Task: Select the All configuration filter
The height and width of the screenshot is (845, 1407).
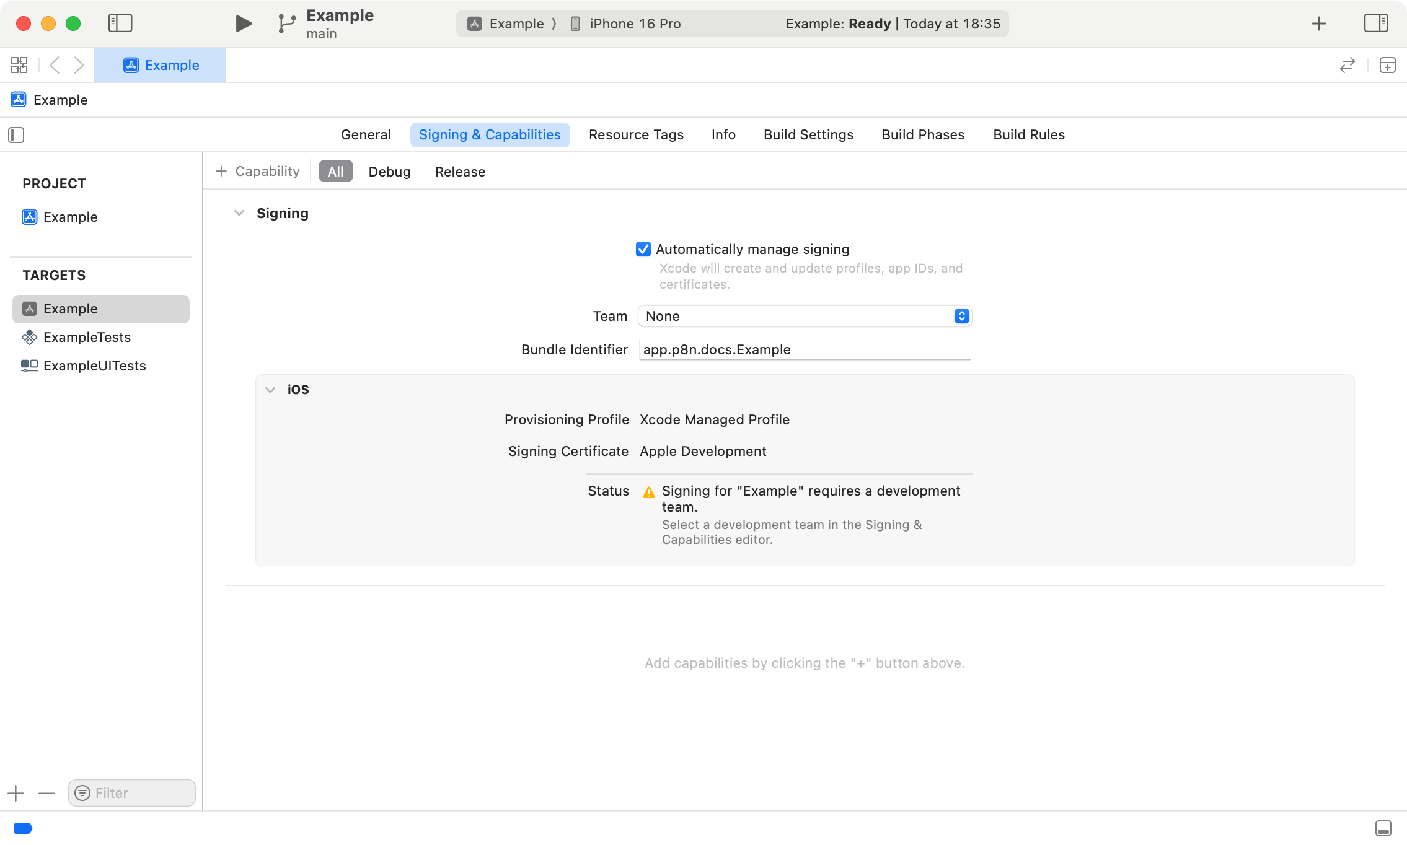Action: 335,172
